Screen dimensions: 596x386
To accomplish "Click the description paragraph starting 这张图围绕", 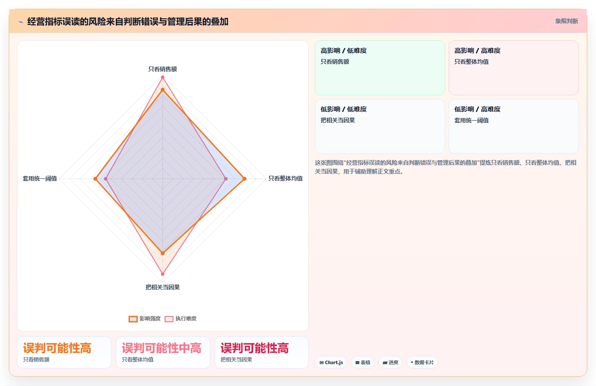I will click(x=446, y=167).
